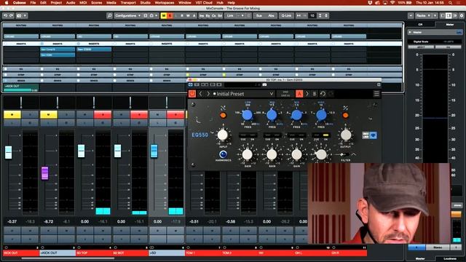This screenshot has width=466, height=262.
Task: Go to previous preset in EQ550
Action: (201, 94)
